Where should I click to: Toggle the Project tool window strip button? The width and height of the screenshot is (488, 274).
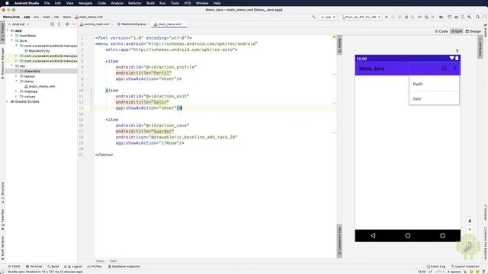tap(2, 32)
